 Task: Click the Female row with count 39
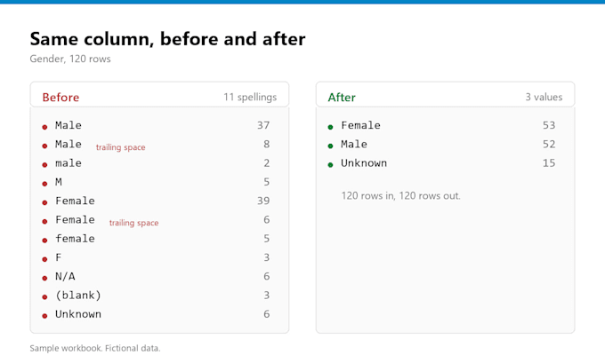(159, 201)
